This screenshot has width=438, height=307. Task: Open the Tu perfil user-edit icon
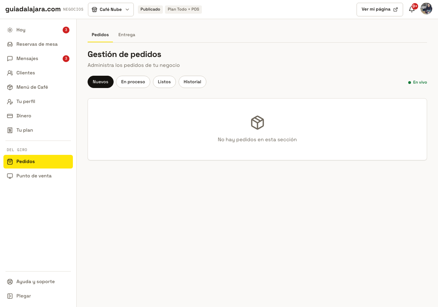pos(10,102)
